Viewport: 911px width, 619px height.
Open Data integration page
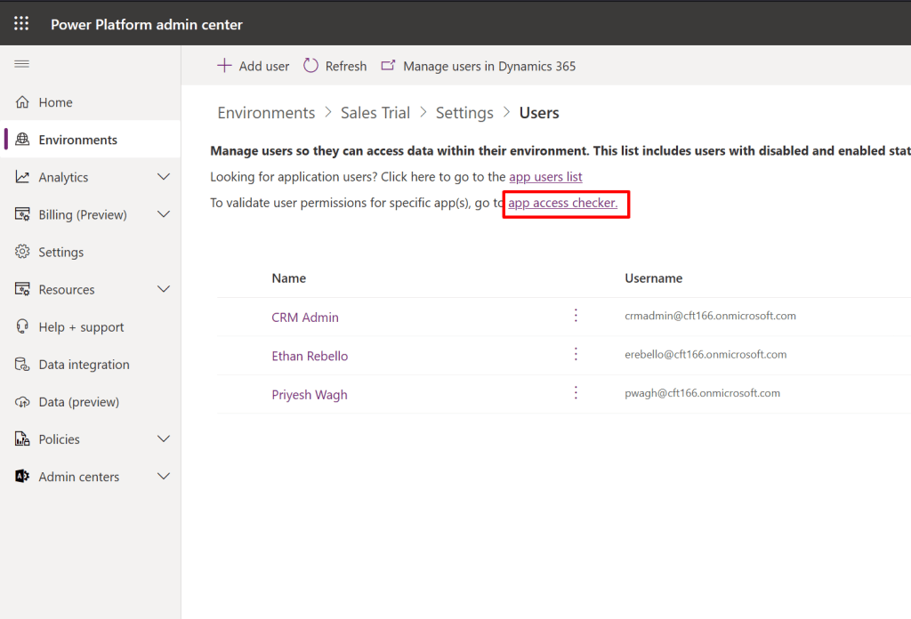click(90, 364)
